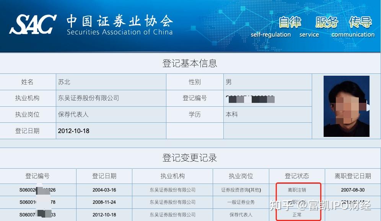Click the 登记变更记录 section heading
This screenshot has width=381, height=221.
189,158
